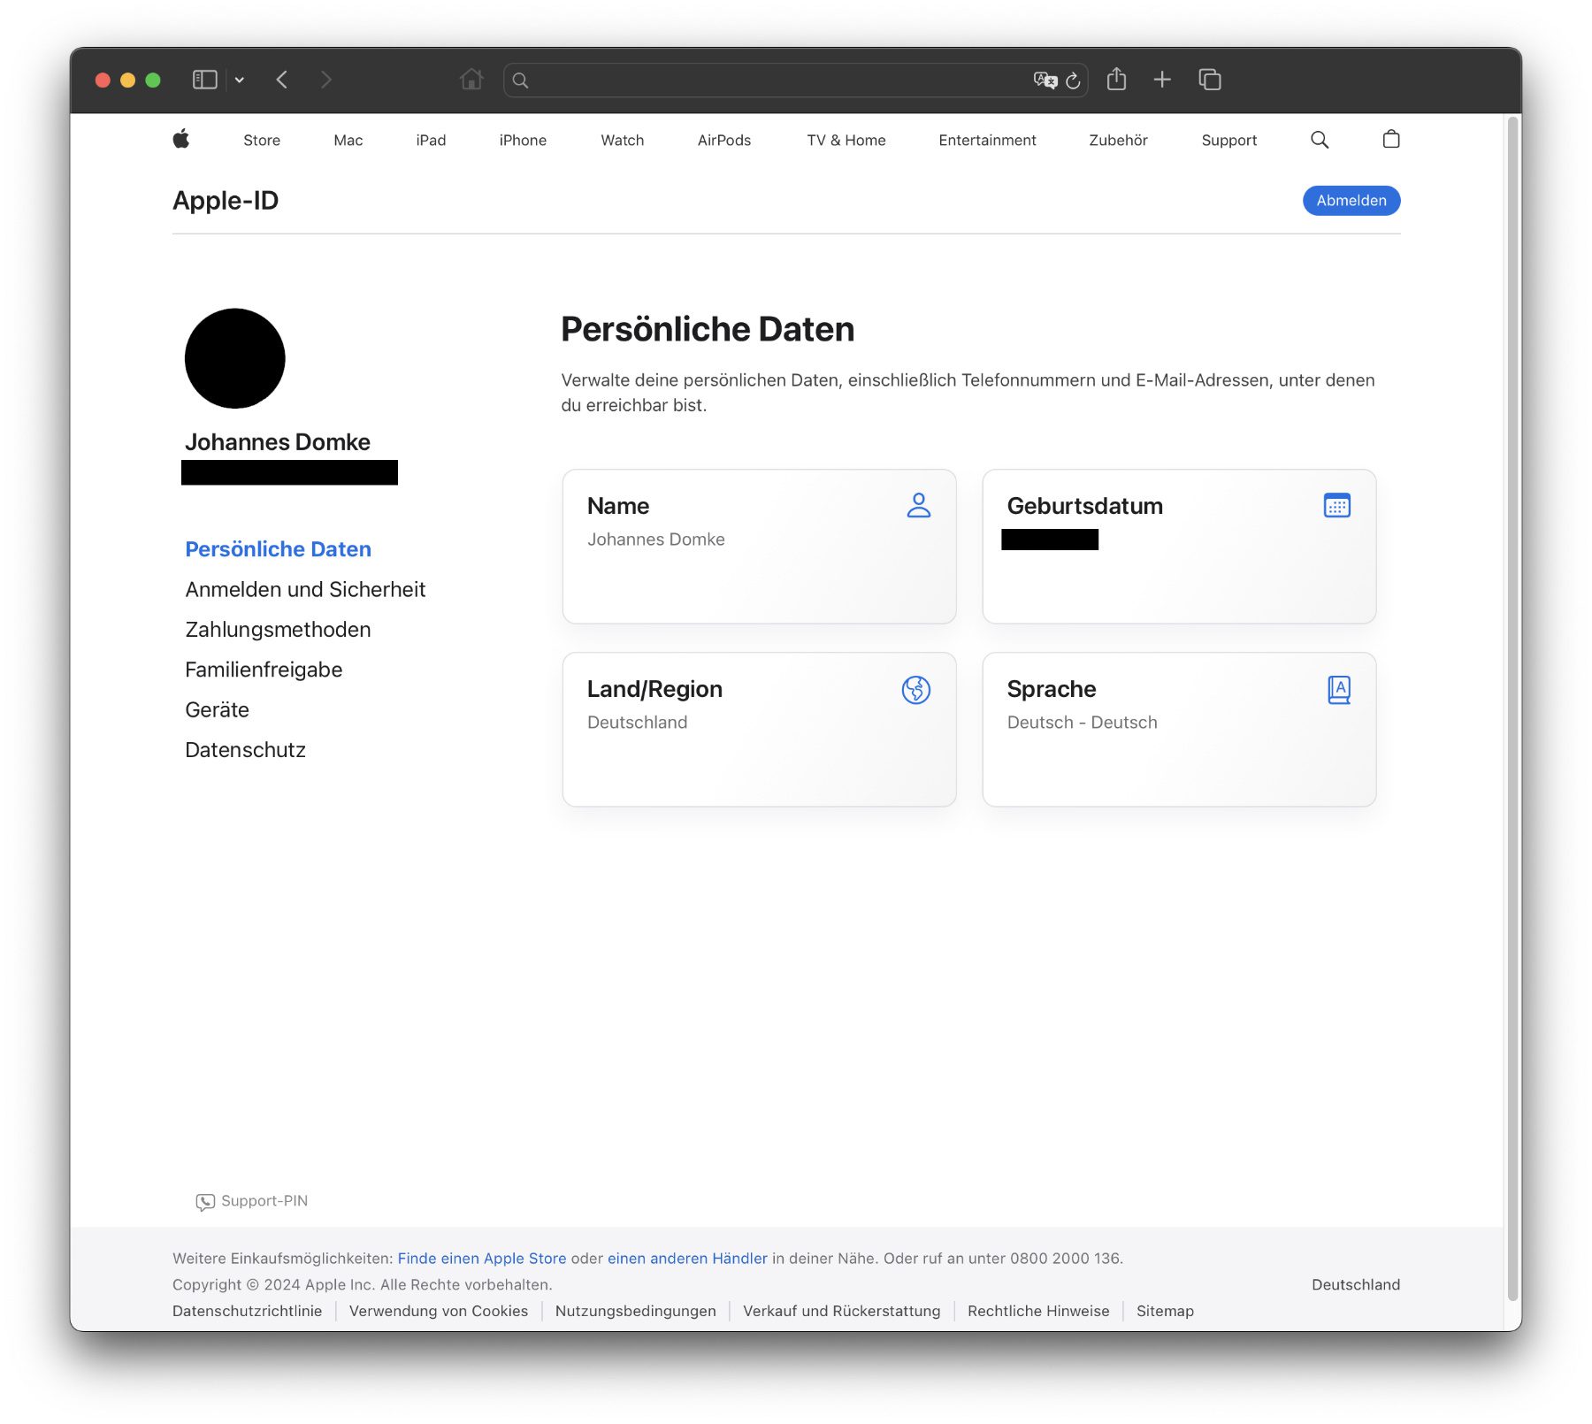Open the shopping bag icon
The width and height of the screenshot is (1592, 1424).
1390,139
